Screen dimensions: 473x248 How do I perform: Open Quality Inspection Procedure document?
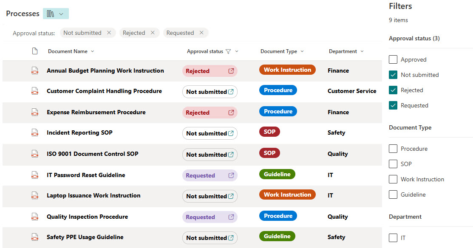[87, 217]
